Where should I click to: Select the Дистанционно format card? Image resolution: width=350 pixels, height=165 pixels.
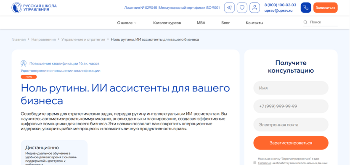pyautogui.click(x=54, y=152)
